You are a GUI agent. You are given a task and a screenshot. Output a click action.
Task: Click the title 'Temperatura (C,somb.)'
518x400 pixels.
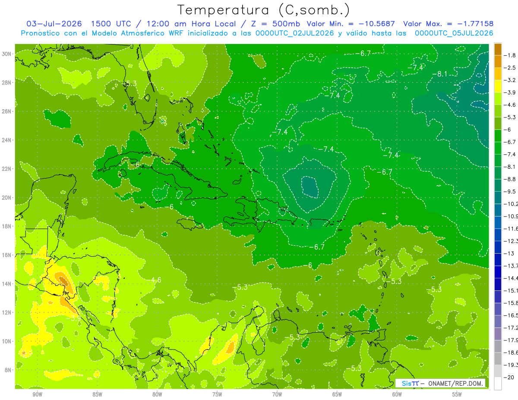point(264,10)
